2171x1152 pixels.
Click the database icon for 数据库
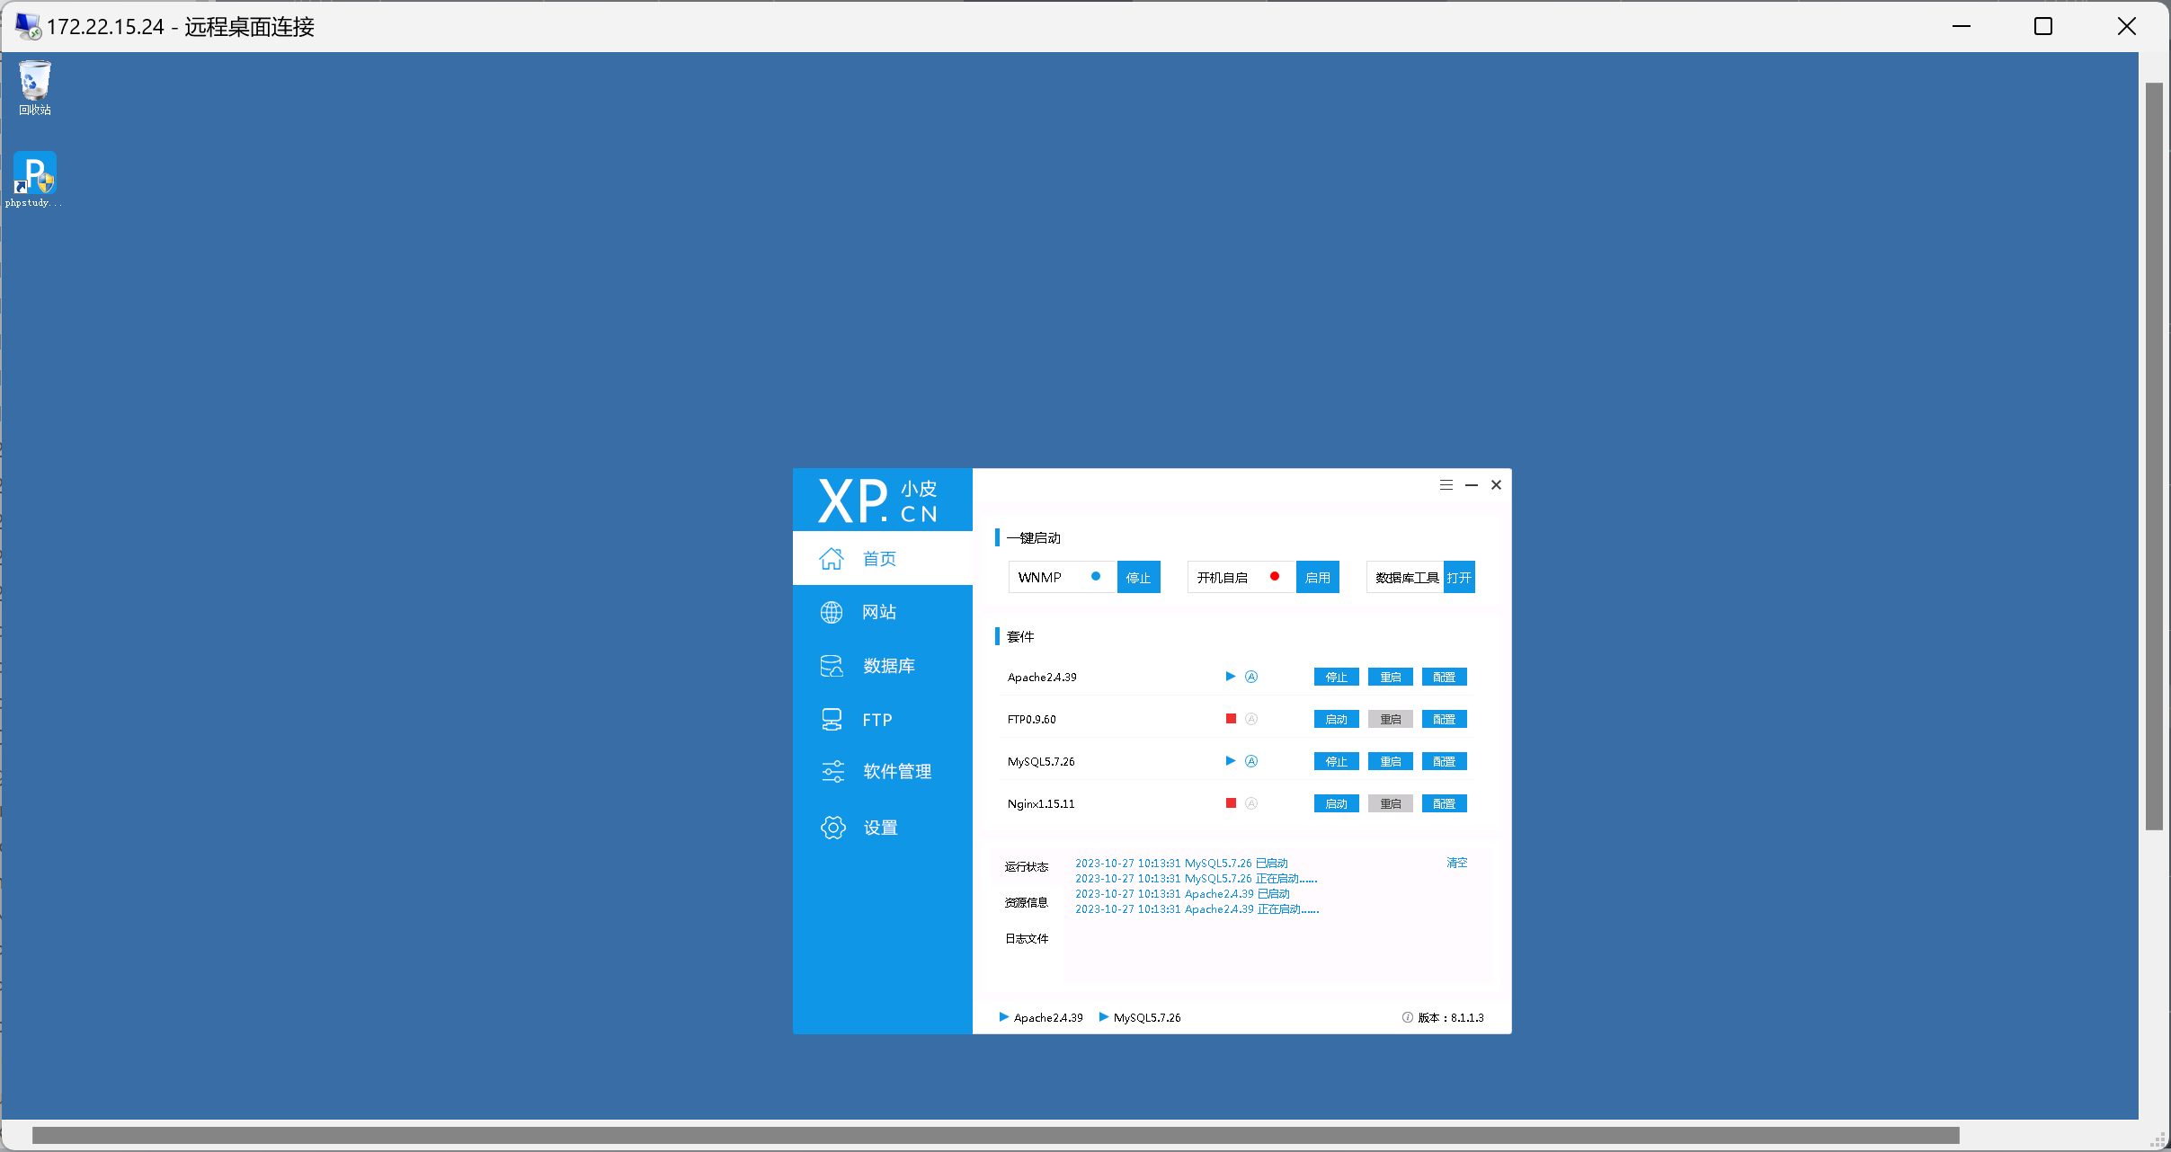832,666
